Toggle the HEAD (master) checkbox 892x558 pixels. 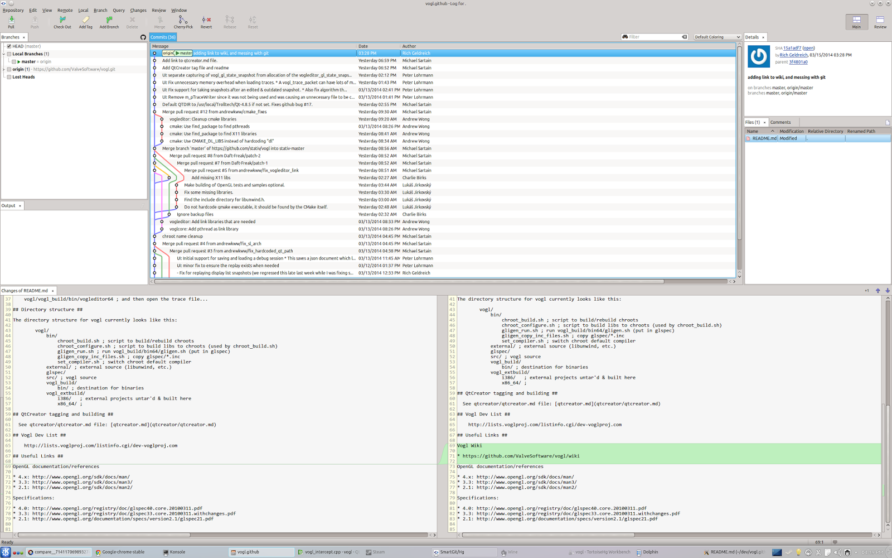pos(9,46)
